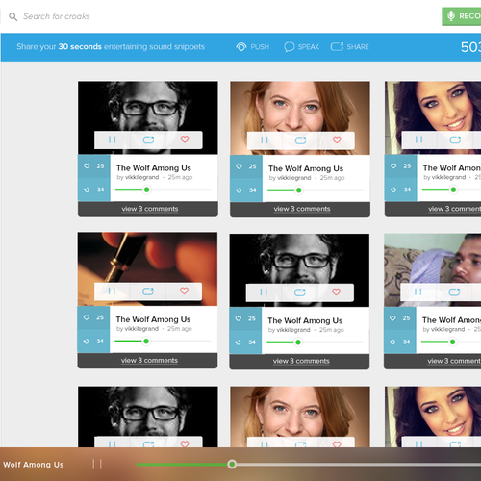481x481 pixels.
Task: Focus the Search for croaks field
Action: coord(57,16)
